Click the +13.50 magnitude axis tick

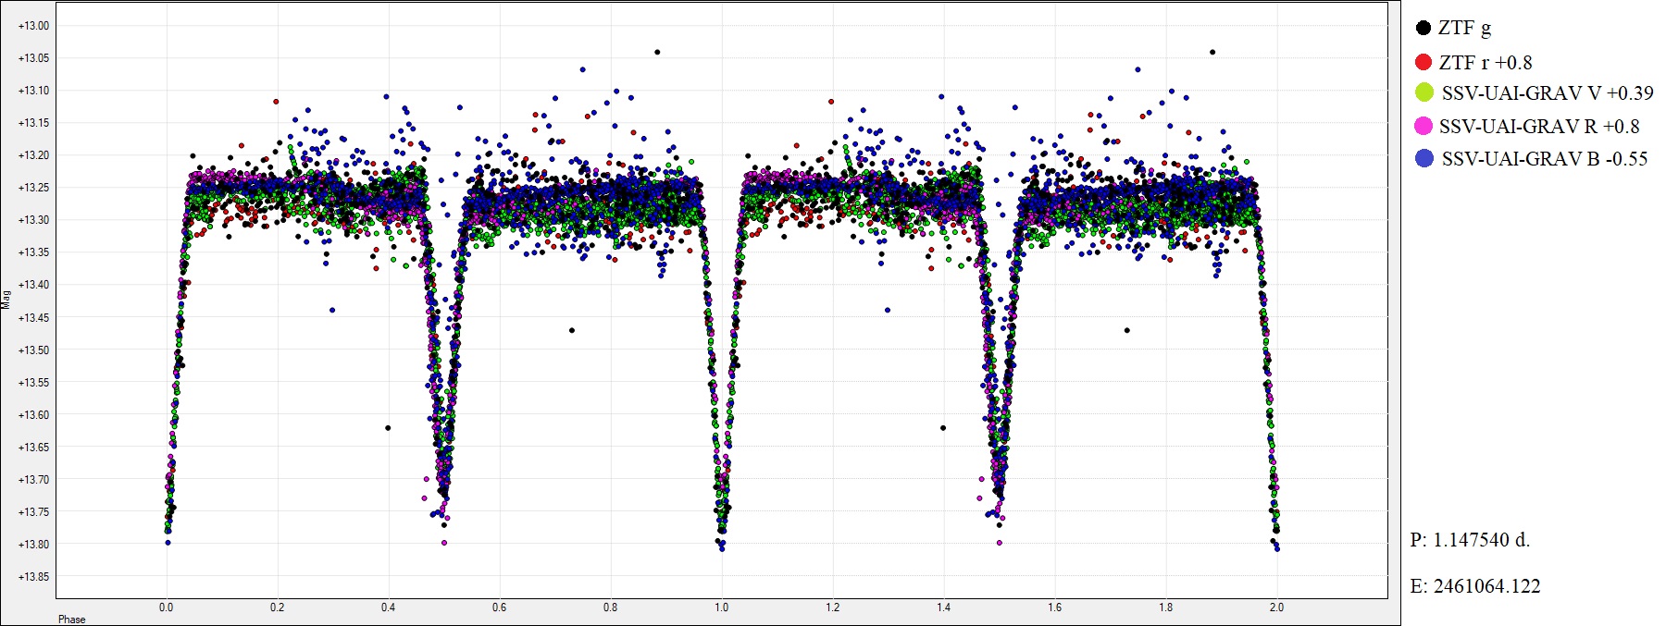[33, 350]
